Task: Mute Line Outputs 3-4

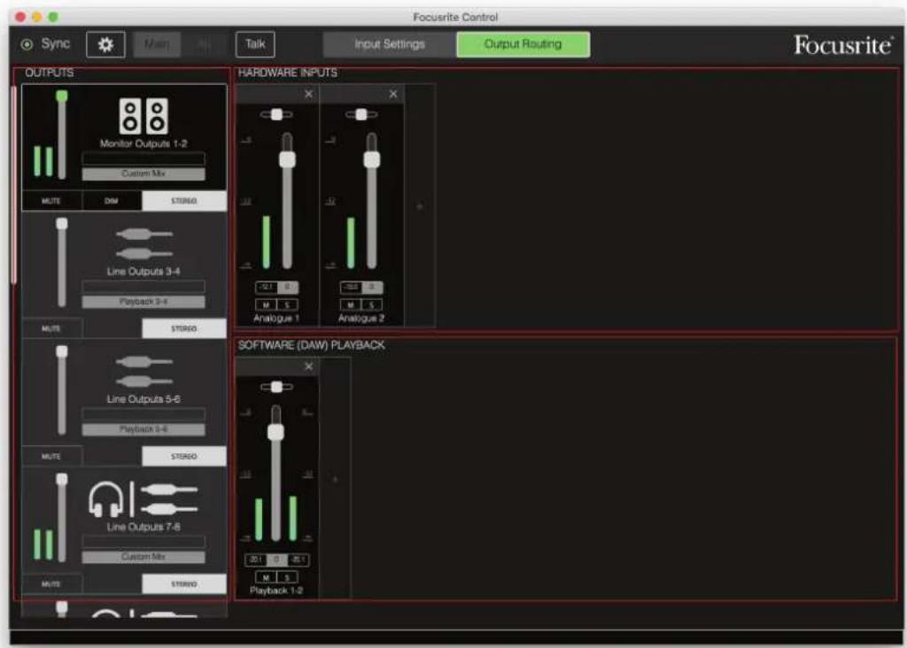Action: (x=51, y=328)
